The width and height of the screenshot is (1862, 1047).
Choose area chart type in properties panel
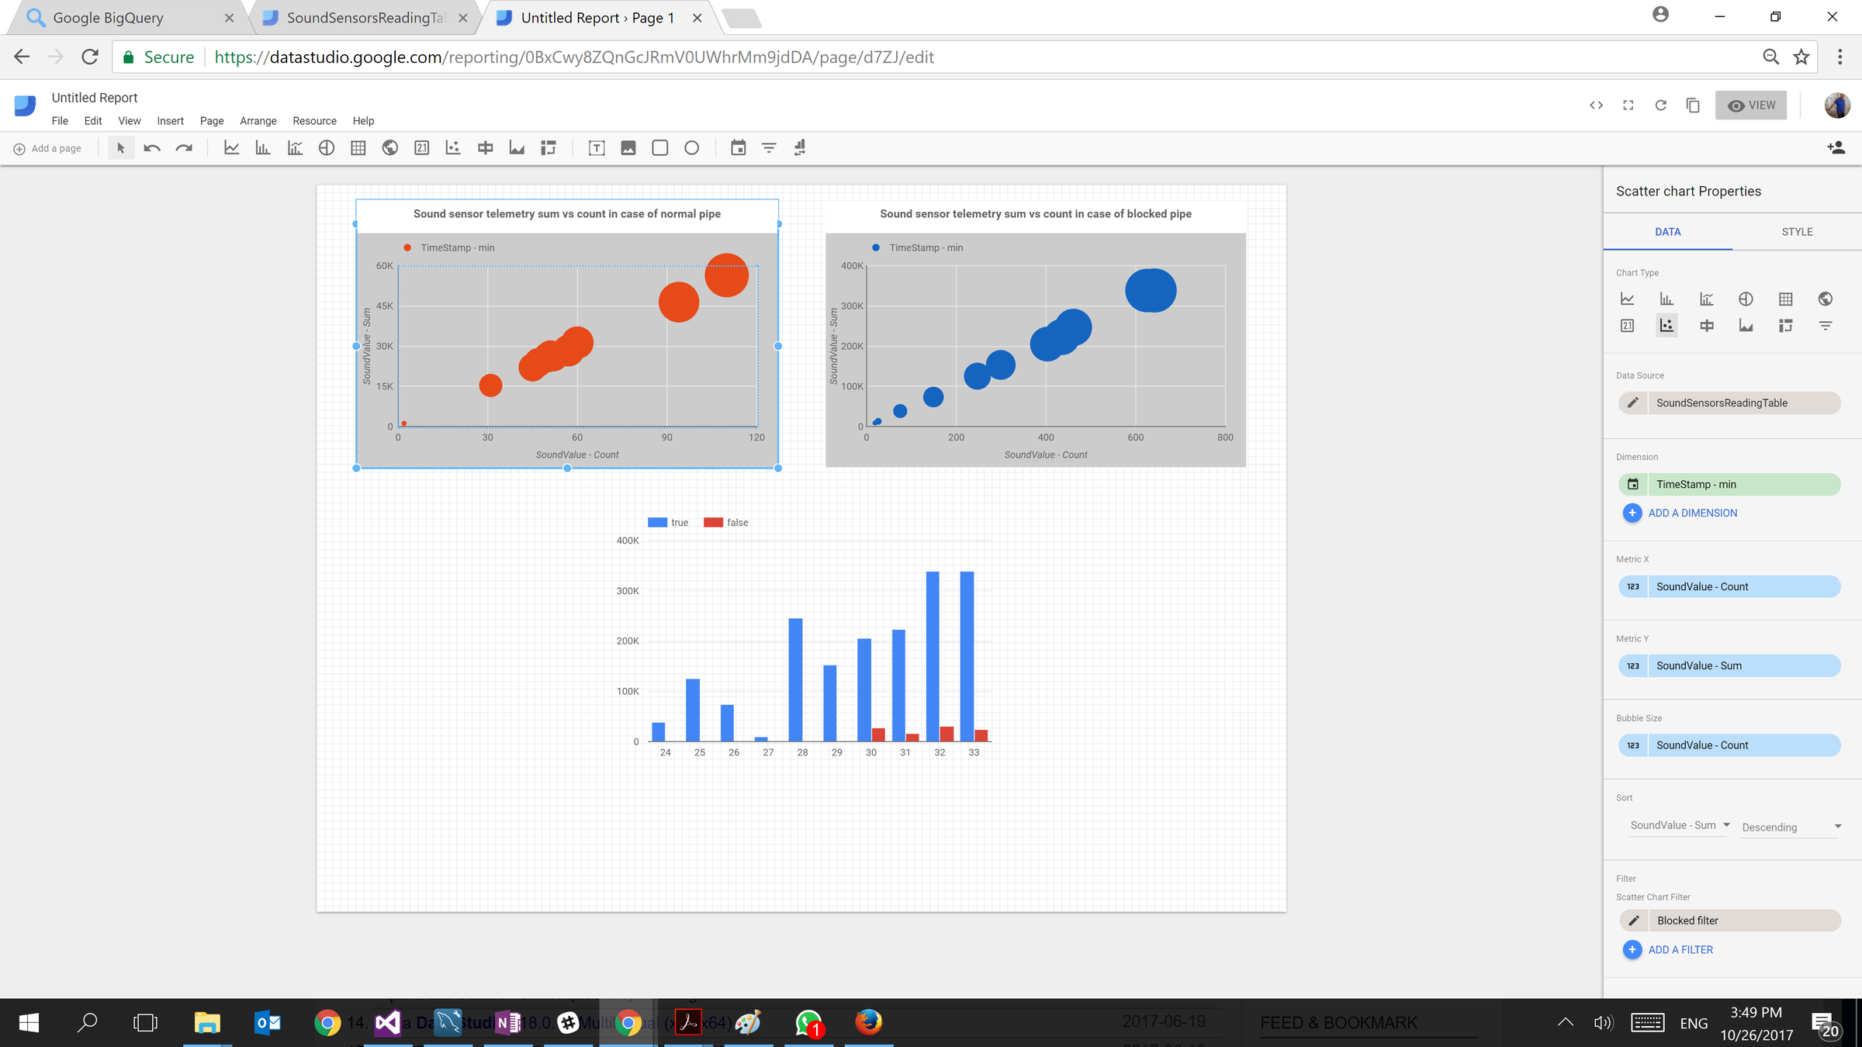click(1746, 326)
